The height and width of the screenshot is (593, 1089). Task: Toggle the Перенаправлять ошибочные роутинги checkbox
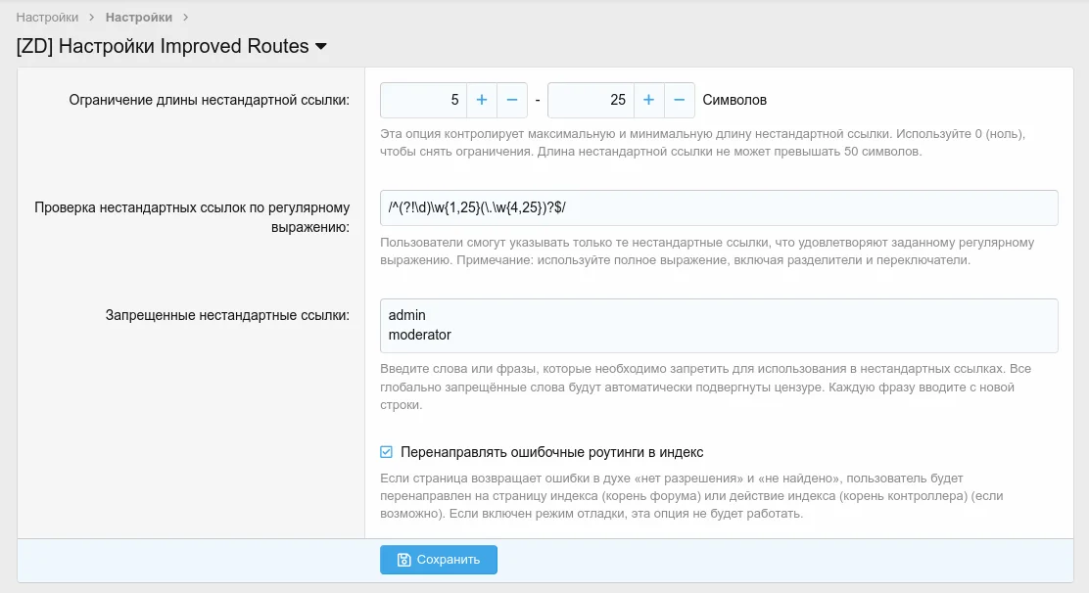387,452
